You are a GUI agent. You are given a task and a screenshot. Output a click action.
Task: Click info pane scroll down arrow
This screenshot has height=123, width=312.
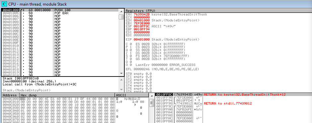[121, 90]
